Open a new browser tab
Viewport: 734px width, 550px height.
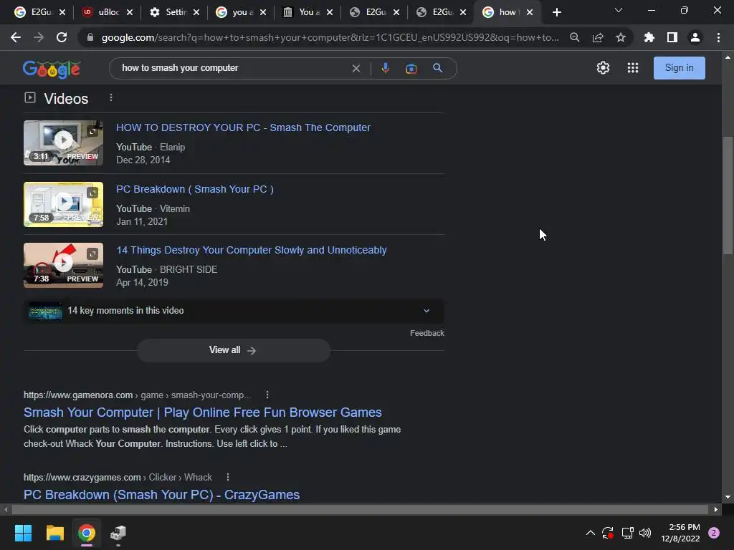(x=556, y=12)
